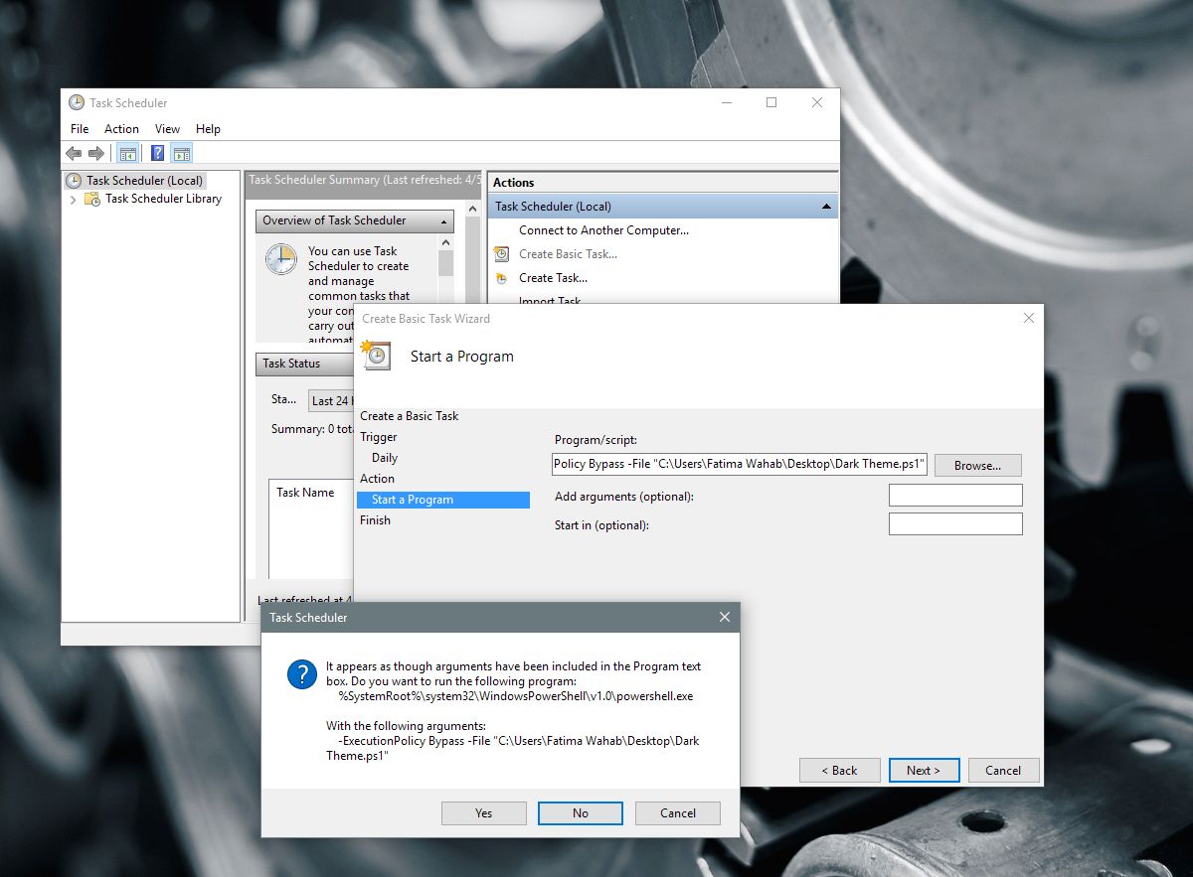Open Help from the toolbar question mark icon
The image size is (1193, 877).
(157, 153)
